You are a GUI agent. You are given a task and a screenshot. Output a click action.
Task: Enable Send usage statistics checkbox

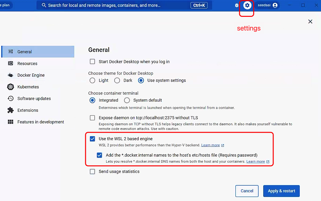(92, 171)
